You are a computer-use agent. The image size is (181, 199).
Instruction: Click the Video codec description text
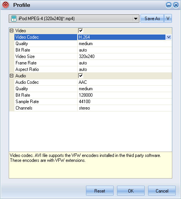pyautogui.click(x=85, y=158)
